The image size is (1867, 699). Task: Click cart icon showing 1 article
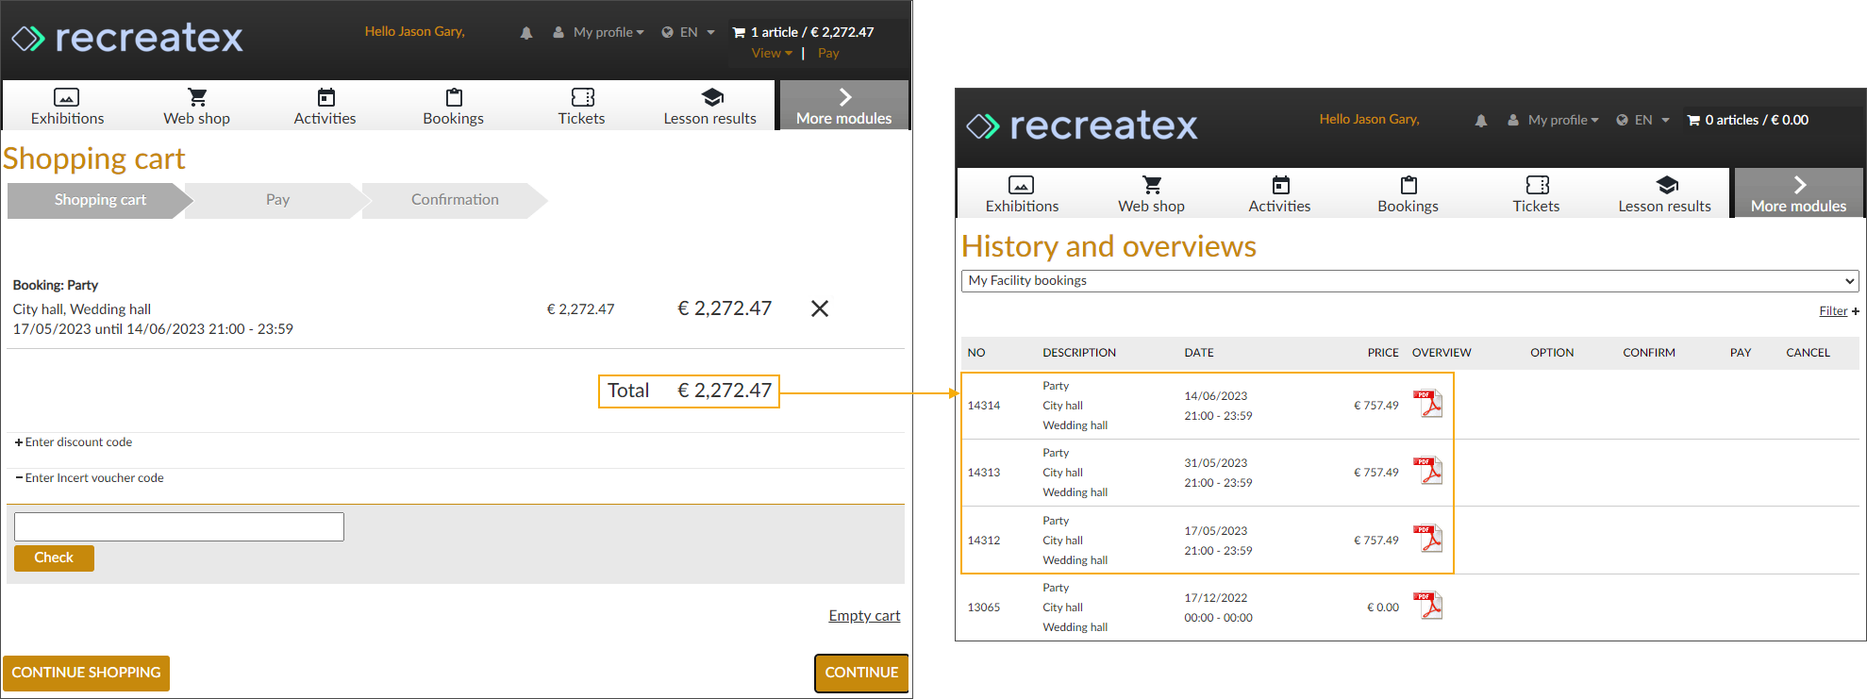click(x=739, y=32)
